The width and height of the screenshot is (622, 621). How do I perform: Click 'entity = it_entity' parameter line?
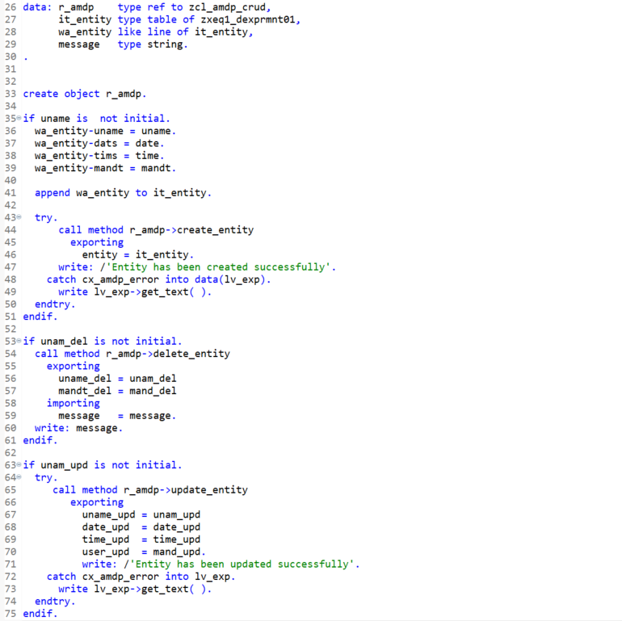tap(138, 254)
